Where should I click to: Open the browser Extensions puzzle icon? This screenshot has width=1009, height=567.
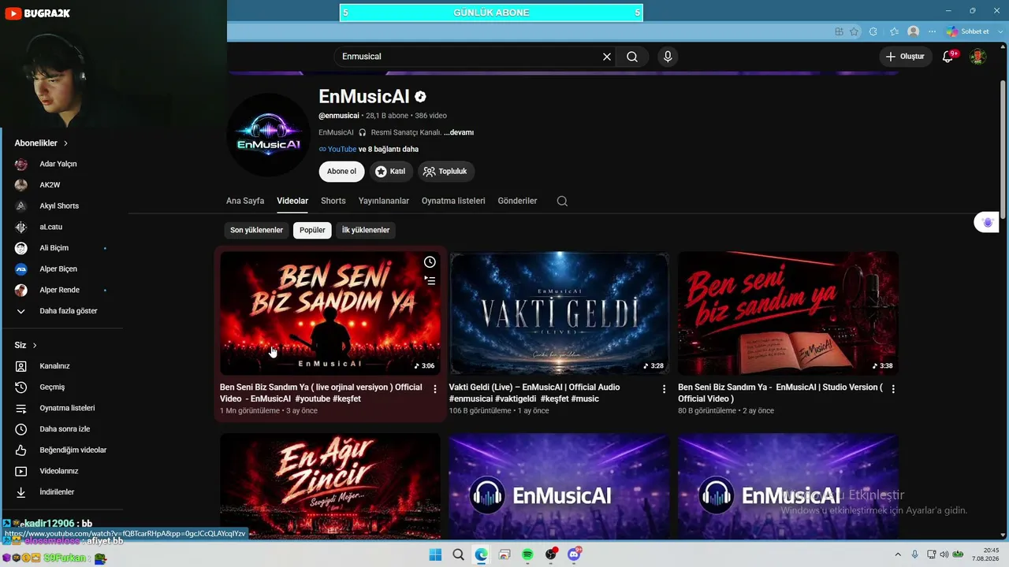pos(873,31)
